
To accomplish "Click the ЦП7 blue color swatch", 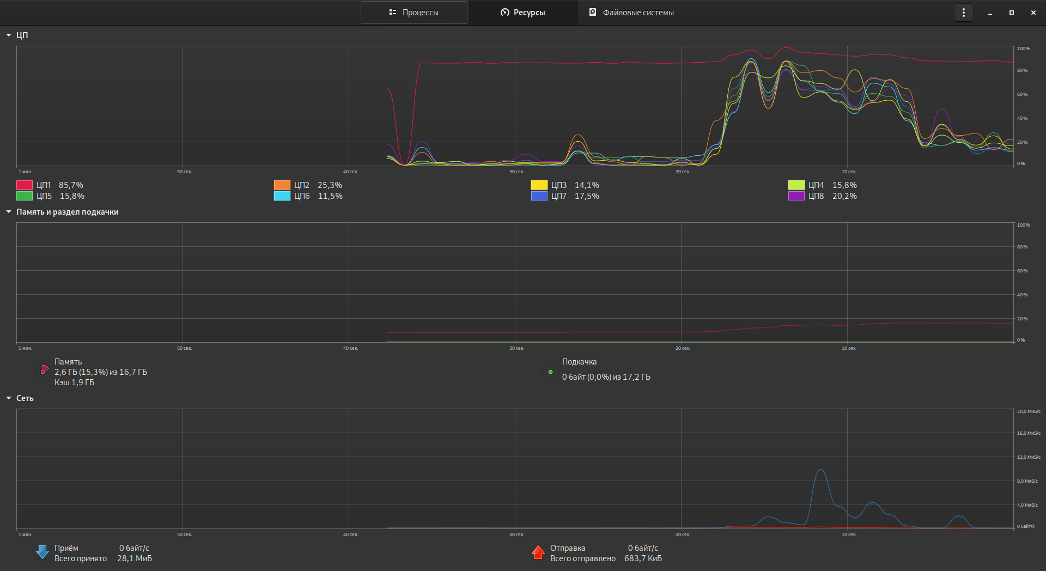I will click(539, 196).
